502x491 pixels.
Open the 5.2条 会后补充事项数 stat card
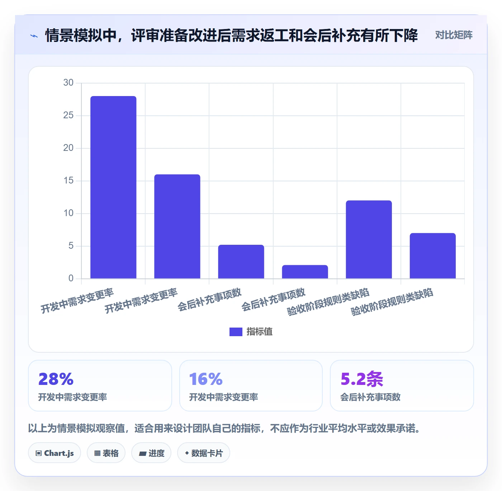click(402, 386)
